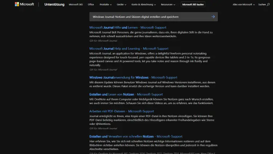Click the Suchen label in header
The width and height of the screenshot is (273, 154).
[x=262, y=4]
